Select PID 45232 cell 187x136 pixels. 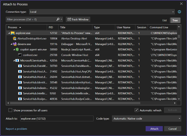pyautogui.click(x=54, y=88)
